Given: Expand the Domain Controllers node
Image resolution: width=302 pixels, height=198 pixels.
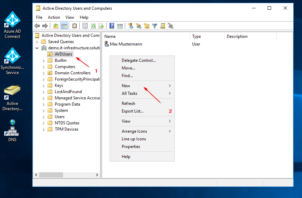Looking at the screenshot, I should (x=44, y=73).
